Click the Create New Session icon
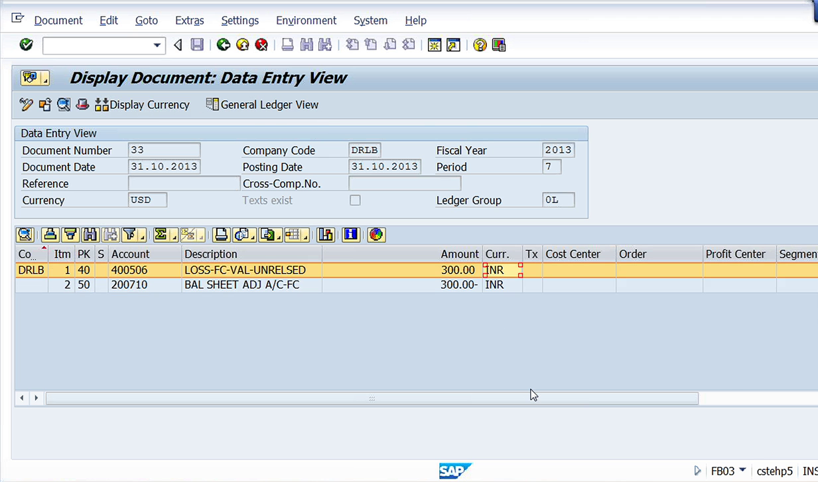The image size is (818, 482). click(435, 45)
